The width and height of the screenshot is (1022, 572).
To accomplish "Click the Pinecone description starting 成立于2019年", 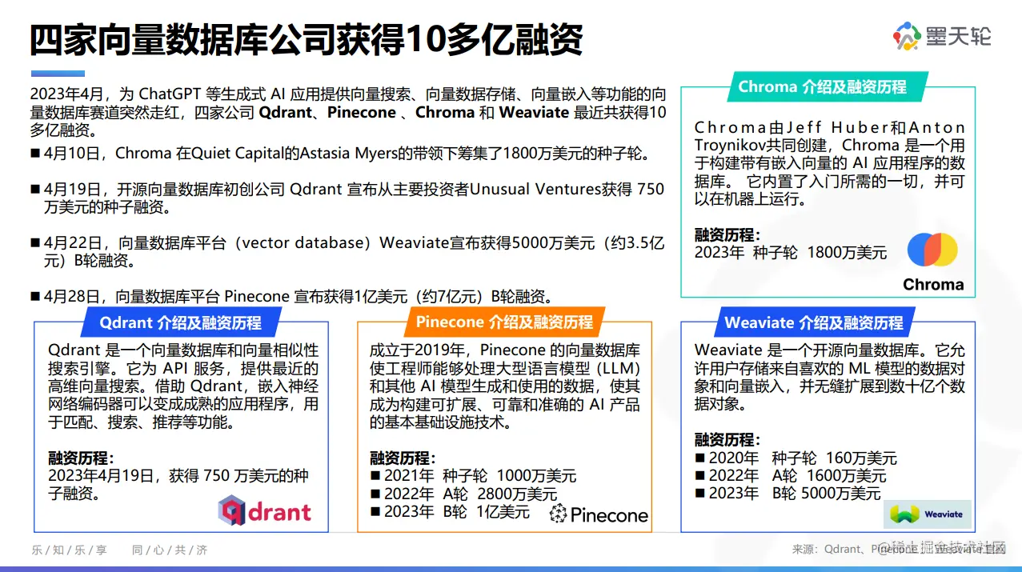I will (x=505, y=386).
